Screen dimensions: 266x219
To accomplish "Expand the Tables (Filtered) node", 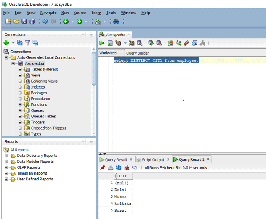I will tap(20, 70).
